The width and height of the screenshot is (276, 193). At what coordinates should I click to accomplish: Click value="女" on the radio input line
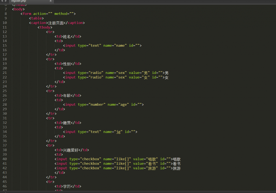pyautogui.click(x=139, y=77)
